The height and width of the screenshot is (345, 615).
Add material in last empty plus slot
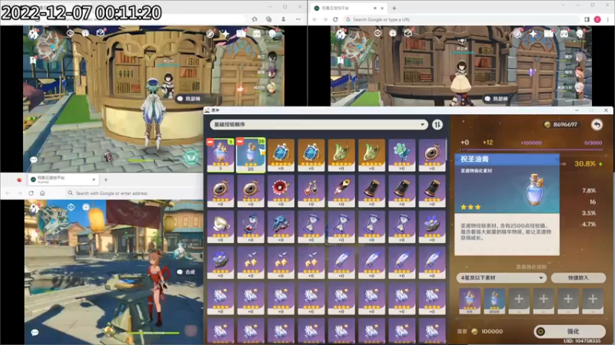coord(593,301)
